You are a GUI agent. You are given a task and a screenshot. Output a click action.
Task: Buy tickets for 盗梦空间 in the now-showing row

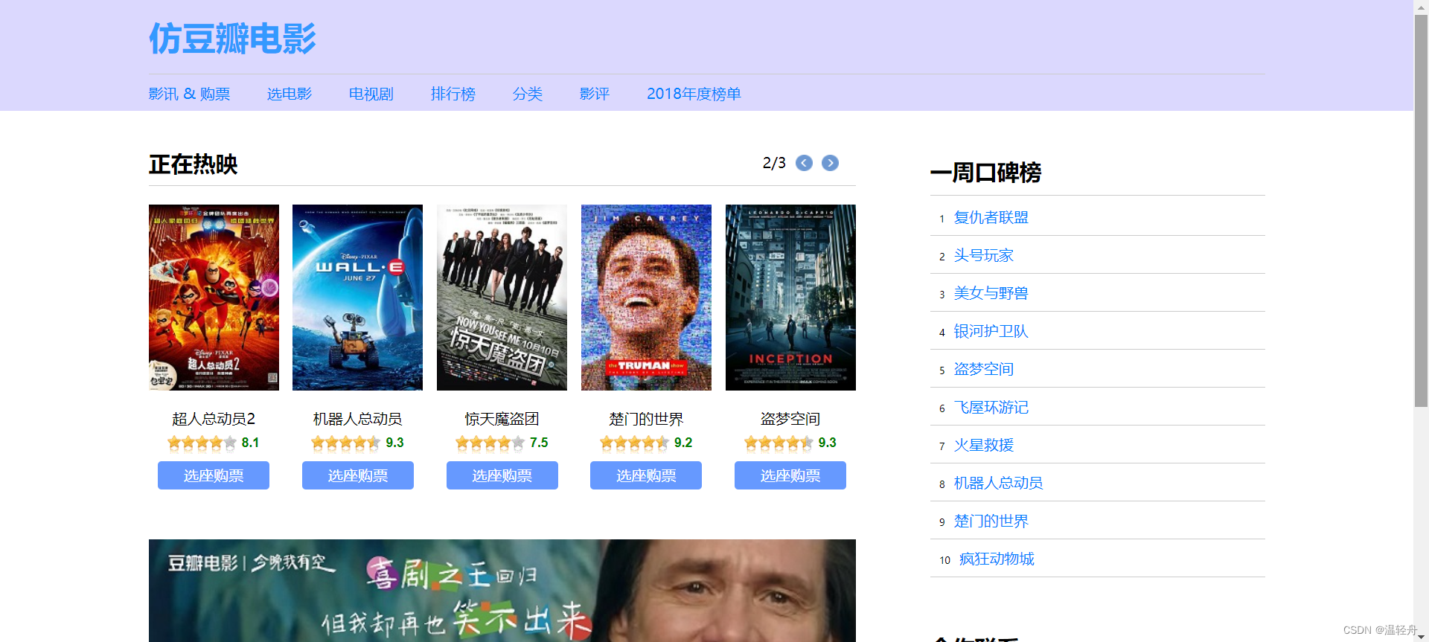(790, 475)
